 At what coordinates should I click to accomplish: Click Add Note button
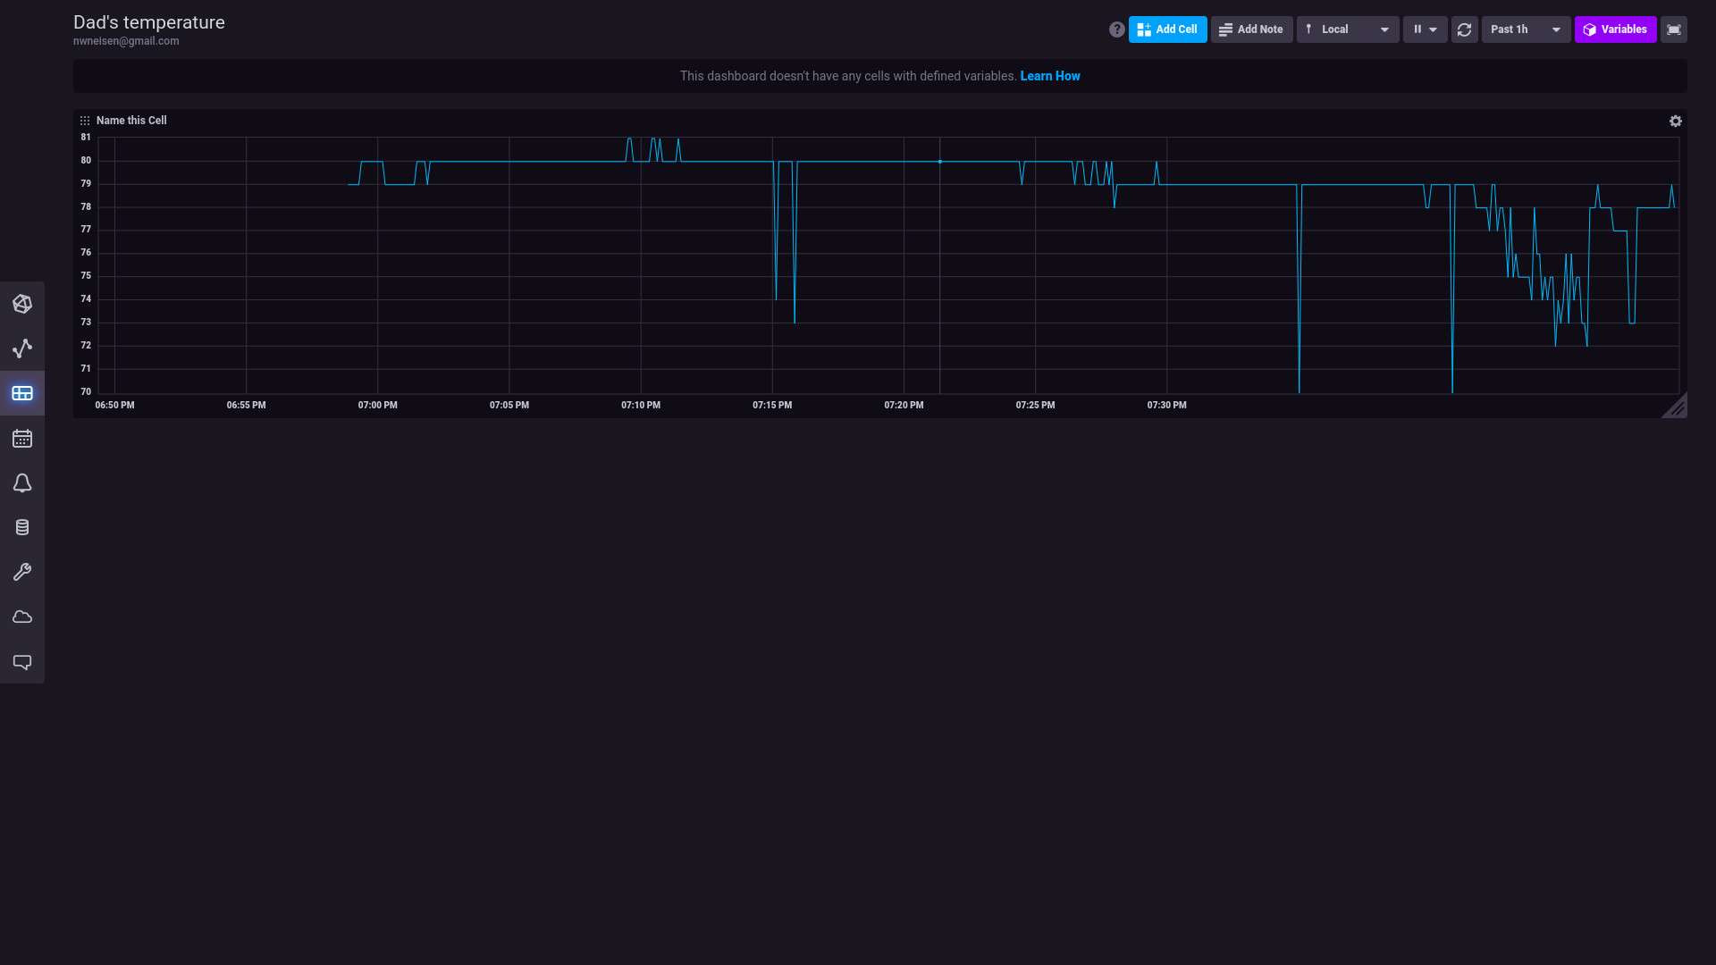pyautogui.click(x=1251, y=29)
